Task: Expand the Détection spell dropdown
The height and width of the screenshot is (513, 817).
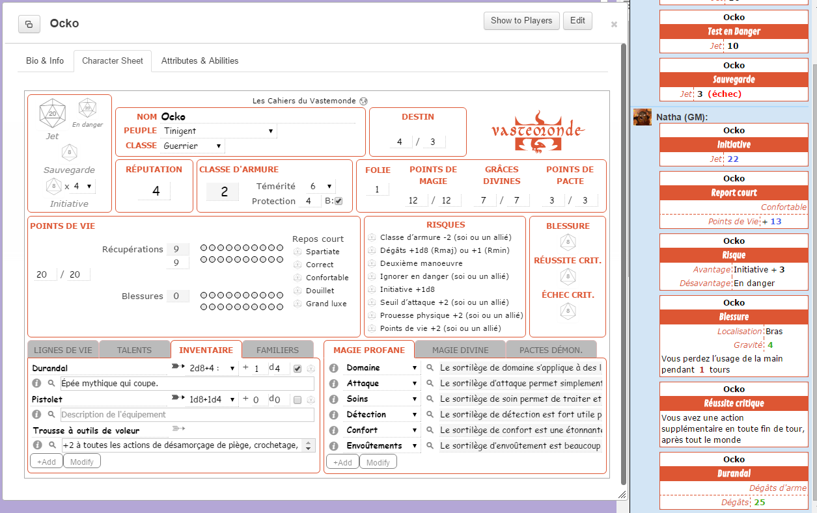Action: [x=382, y=415]
